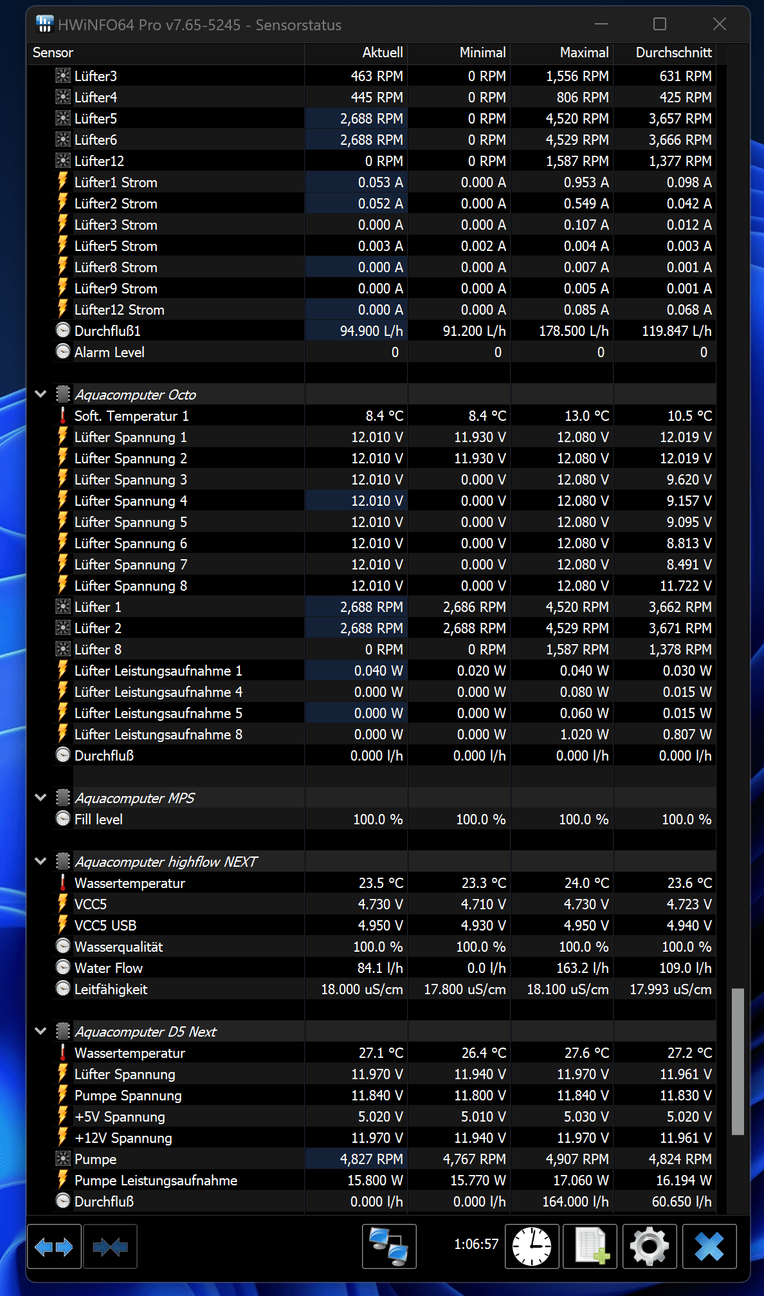Image resolution: width=764 pixels, height=1296 pixels.
Task: Click the 1:06:57 elapsed time display
Action: click(476, 1244)
